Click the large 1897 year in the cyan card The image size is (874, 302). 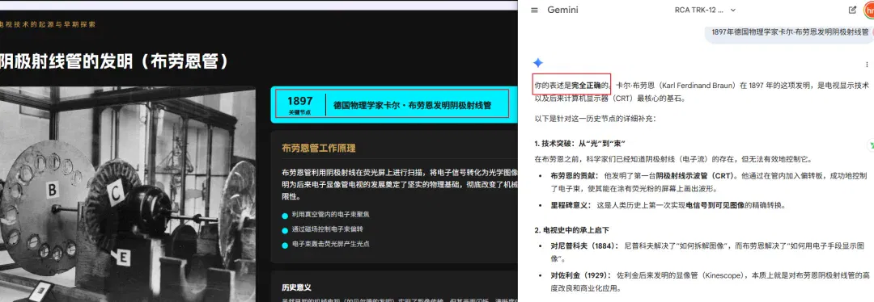tap(300, 101)
